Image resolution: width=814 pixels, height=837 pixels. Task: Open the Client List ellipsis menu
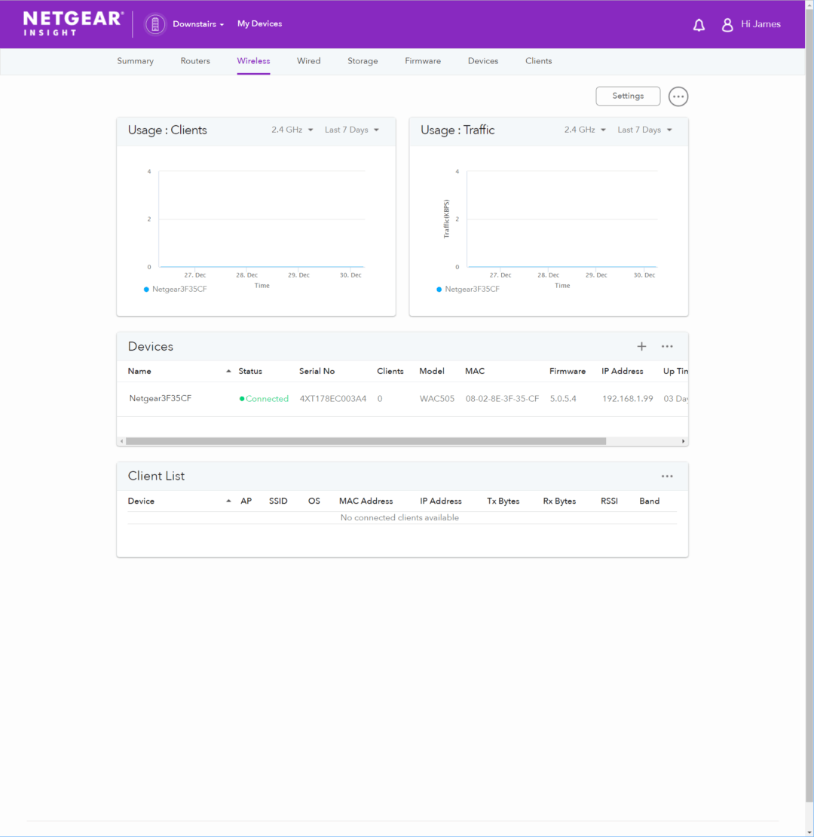(666, 476)
